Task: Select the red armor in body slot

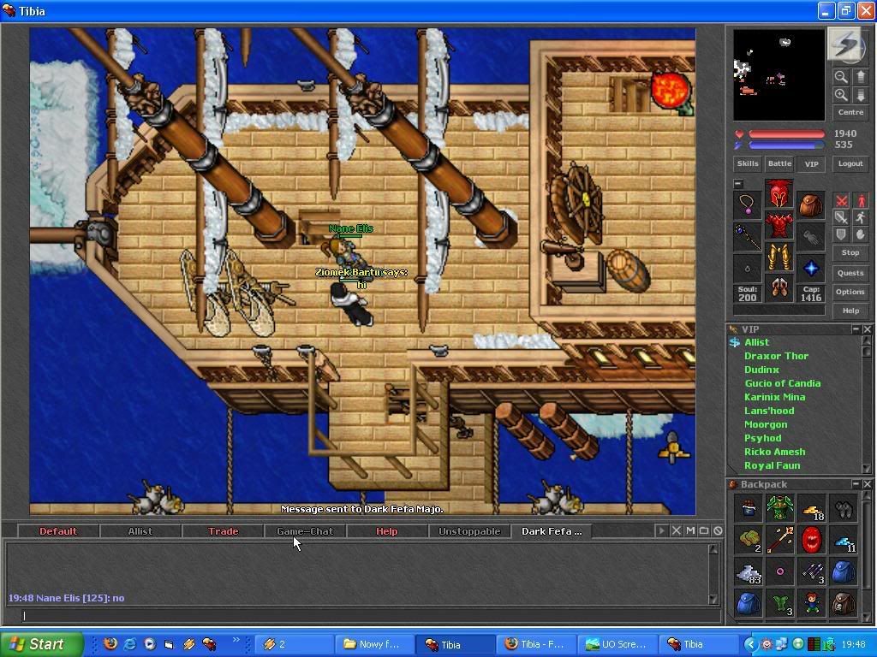Action: (x=779, y=225)
